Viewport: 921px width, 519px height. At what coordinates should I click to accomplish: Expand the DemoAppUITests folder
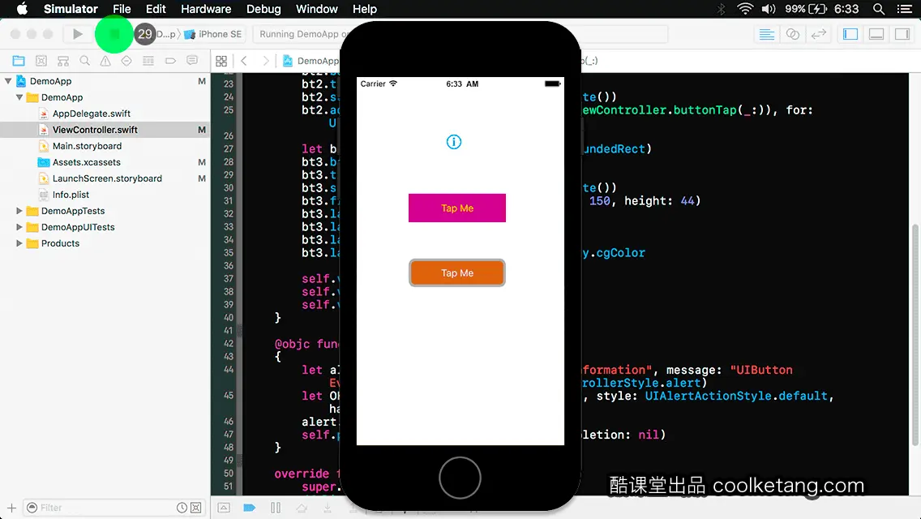point(19,227)
